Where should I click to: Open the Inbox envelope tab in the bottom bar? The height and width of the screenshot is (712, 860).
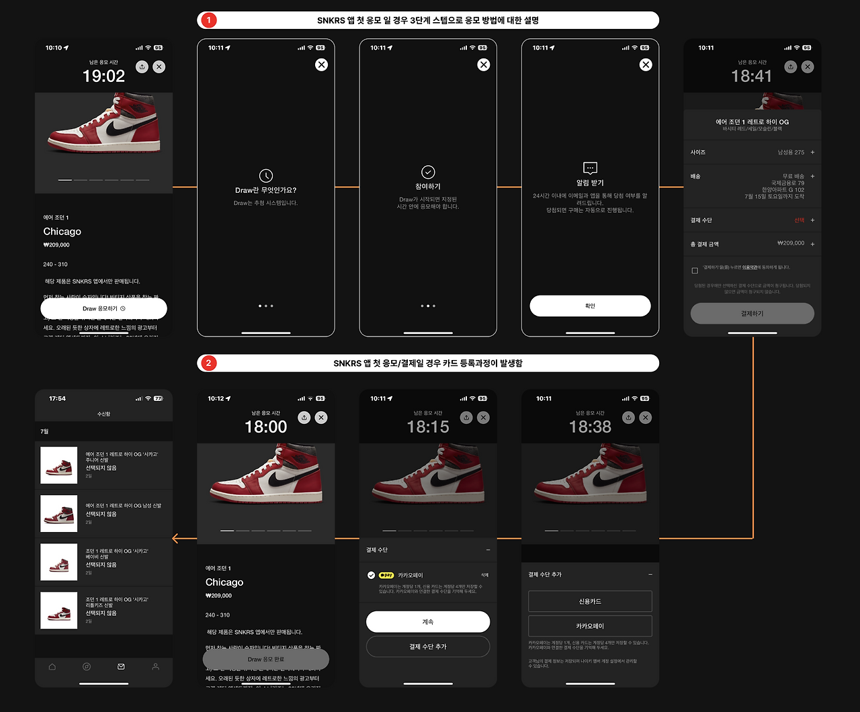tap(121, 667)
